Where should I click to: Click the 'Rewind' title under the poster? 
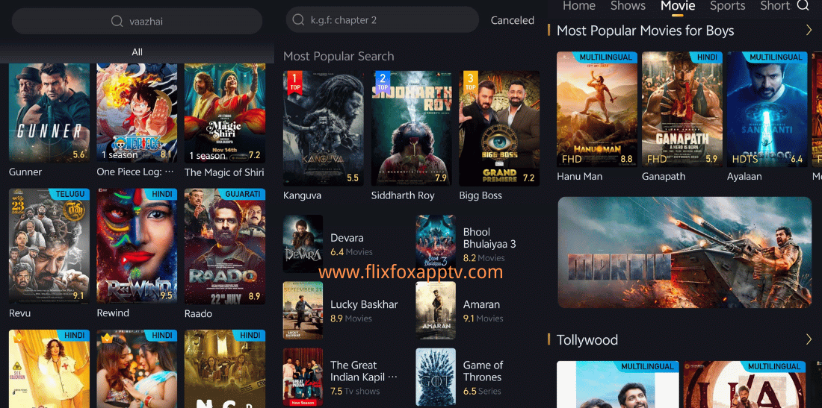coord(113,313)
